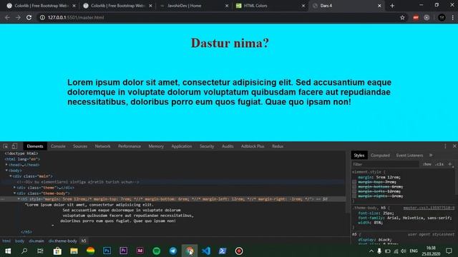Launch Microsoft Store from taskbar
Viewport: 458px width, 257px height.
57,251
